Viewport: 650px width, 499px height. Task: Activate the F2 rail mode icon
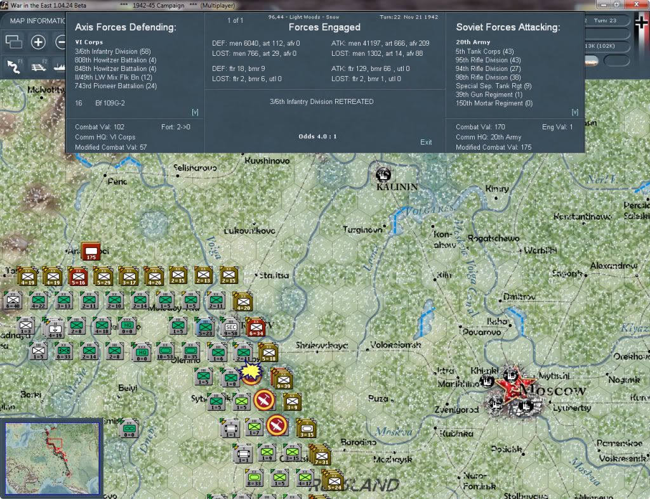39,66
